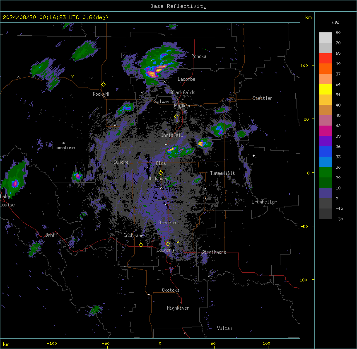This screenshot has height=349, width=357.
Task: Click the Base_Reflectivity title
Action: (x=178, y=6)
